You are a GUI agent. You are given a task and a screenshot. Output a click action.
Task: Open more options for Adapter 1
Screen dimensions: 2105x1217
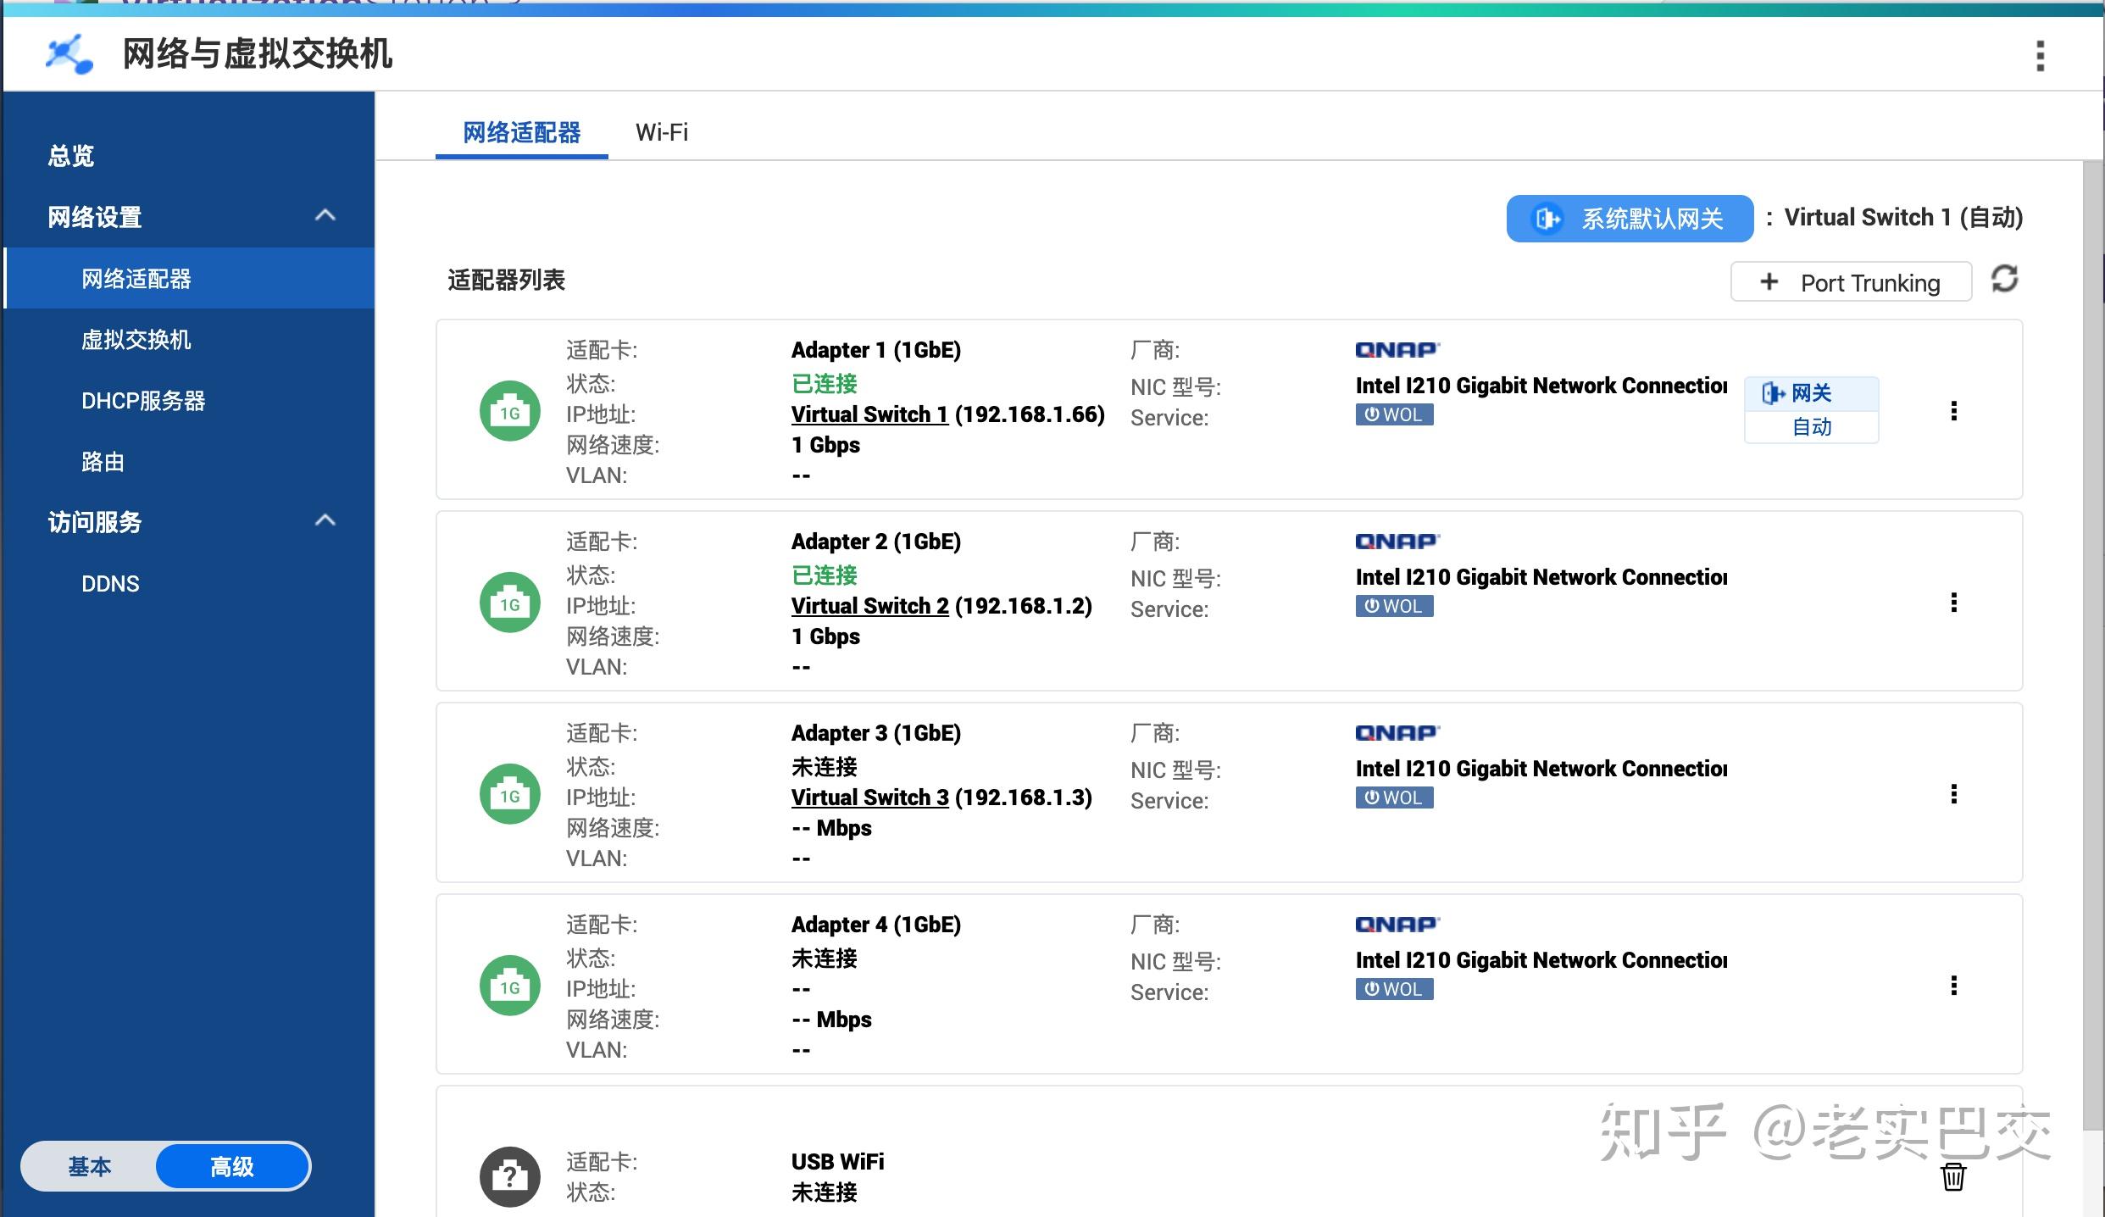[1954, 411]
